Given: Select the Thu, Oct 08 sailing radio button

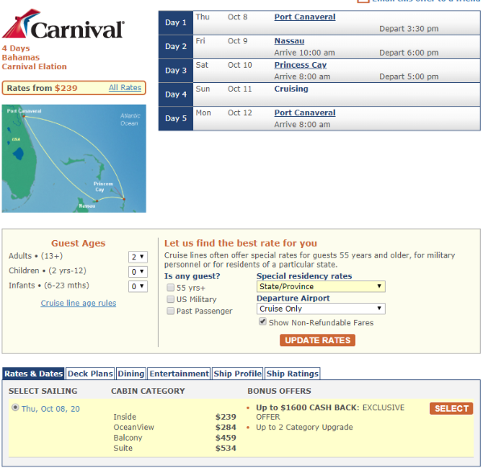Looking at the screenshot, I should coord(14,408).
